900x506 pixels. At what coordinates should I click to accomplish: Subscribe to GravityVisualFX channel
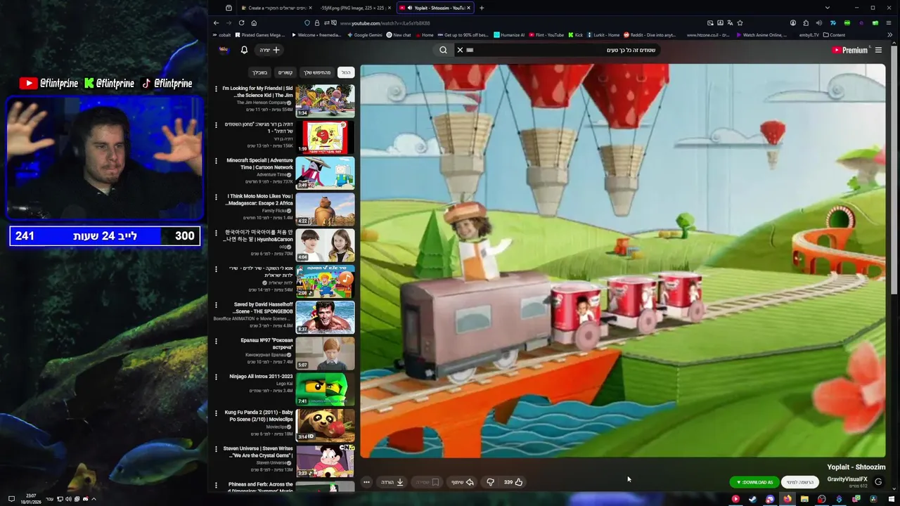800,482
